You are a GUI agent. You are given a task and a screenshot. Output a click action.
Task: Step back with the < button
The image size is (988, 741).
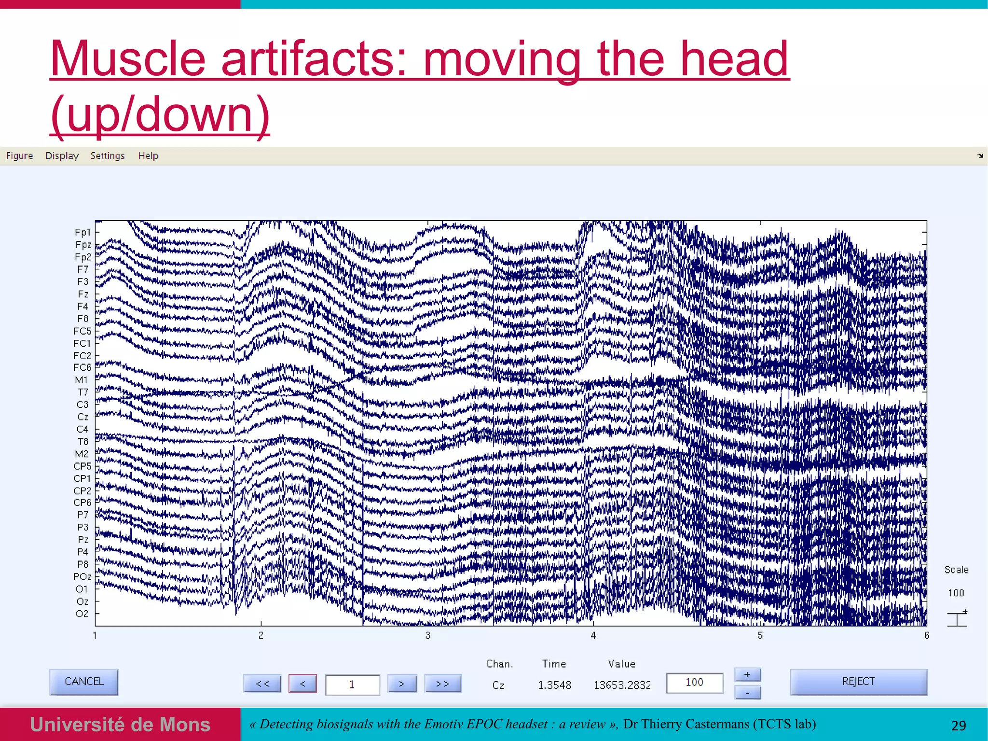pos(302,684)
